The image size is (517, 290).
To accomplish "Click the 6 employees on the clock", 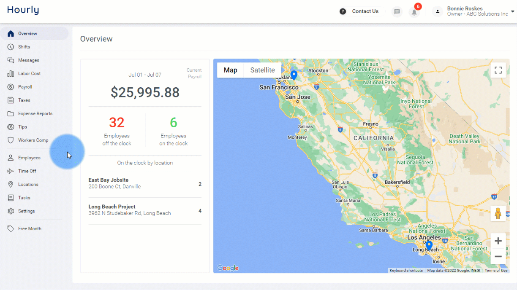I will (x=173, y=123).
